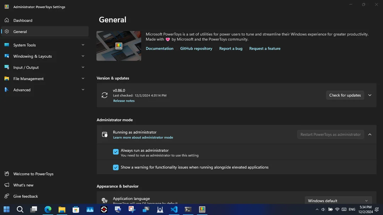Image resolution: width=383 pixels, height=215 pixels.
Task: Click the PowerToys hero image thumbnail
Action: click(119, 46)
